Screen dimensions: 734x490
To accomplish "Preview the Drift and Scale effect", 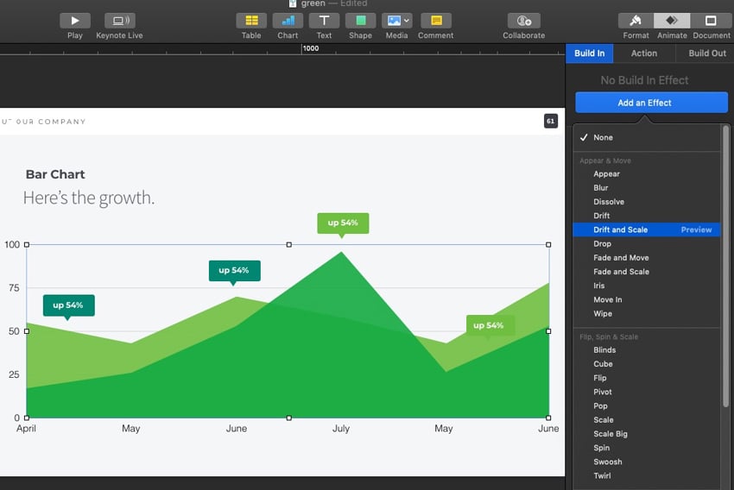I will click(696, 230).
